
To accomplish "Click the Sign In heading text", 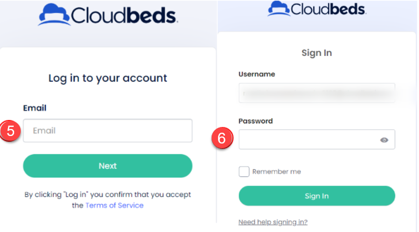I will pos(317,53).
